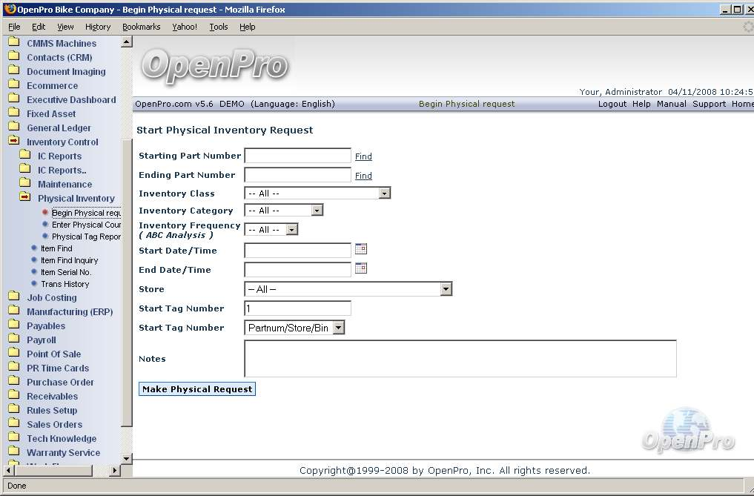Click the Logout link
This screenshot has width=754, height=496.
tap(612, 104)
